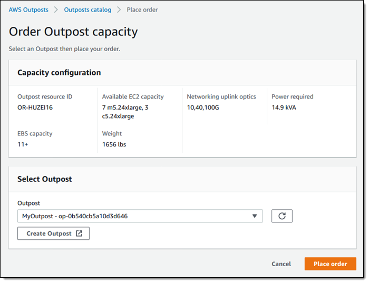Click the external link icon on Create Outpost

click(x=79, y=233)
